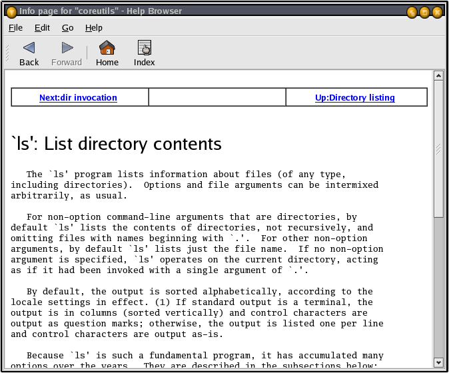Click the Forward arrow icon

point(67,48)
